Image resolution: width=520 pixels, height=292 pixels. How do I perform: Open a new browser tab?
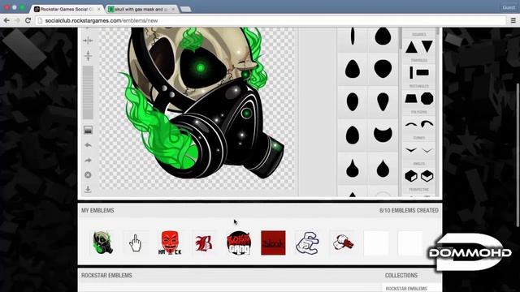pyautogui.click(x=185, y=9)
